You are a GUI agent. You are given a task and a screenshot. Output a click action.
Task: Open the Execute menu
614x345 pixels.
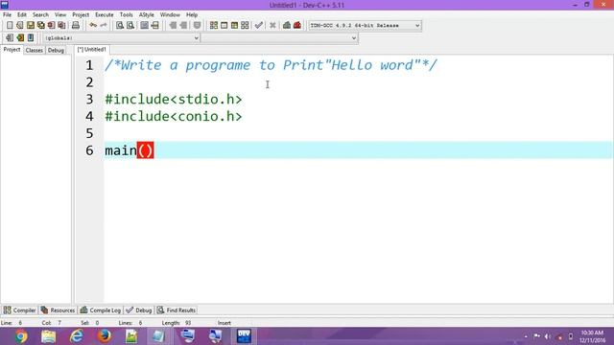(x=105, y=15)
